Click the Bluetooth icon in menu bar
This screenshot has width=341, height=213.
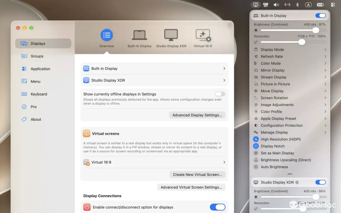(x=297, y=5)
